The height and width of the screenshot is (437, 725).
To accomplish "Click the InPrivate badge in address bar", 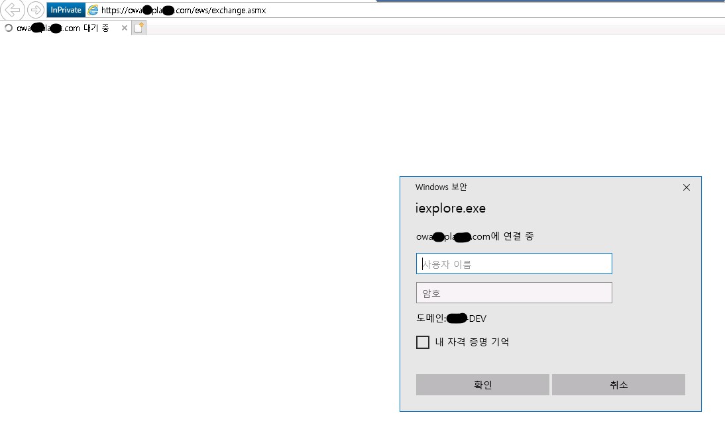I will (x=66, y=10).
